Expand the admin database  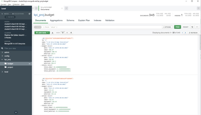(2, 52)
